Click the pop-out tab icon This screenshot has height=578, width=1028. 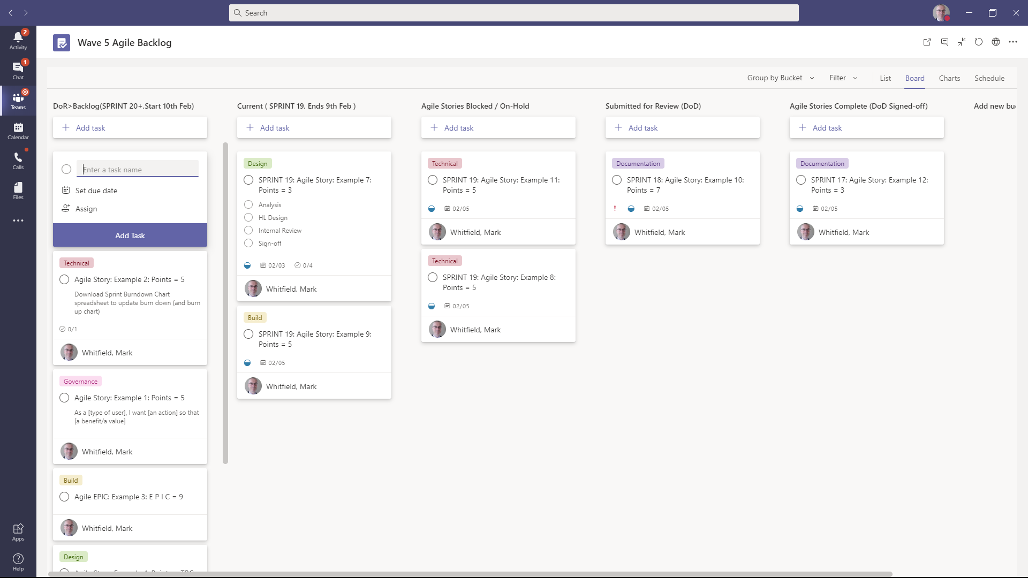(927, 42)
